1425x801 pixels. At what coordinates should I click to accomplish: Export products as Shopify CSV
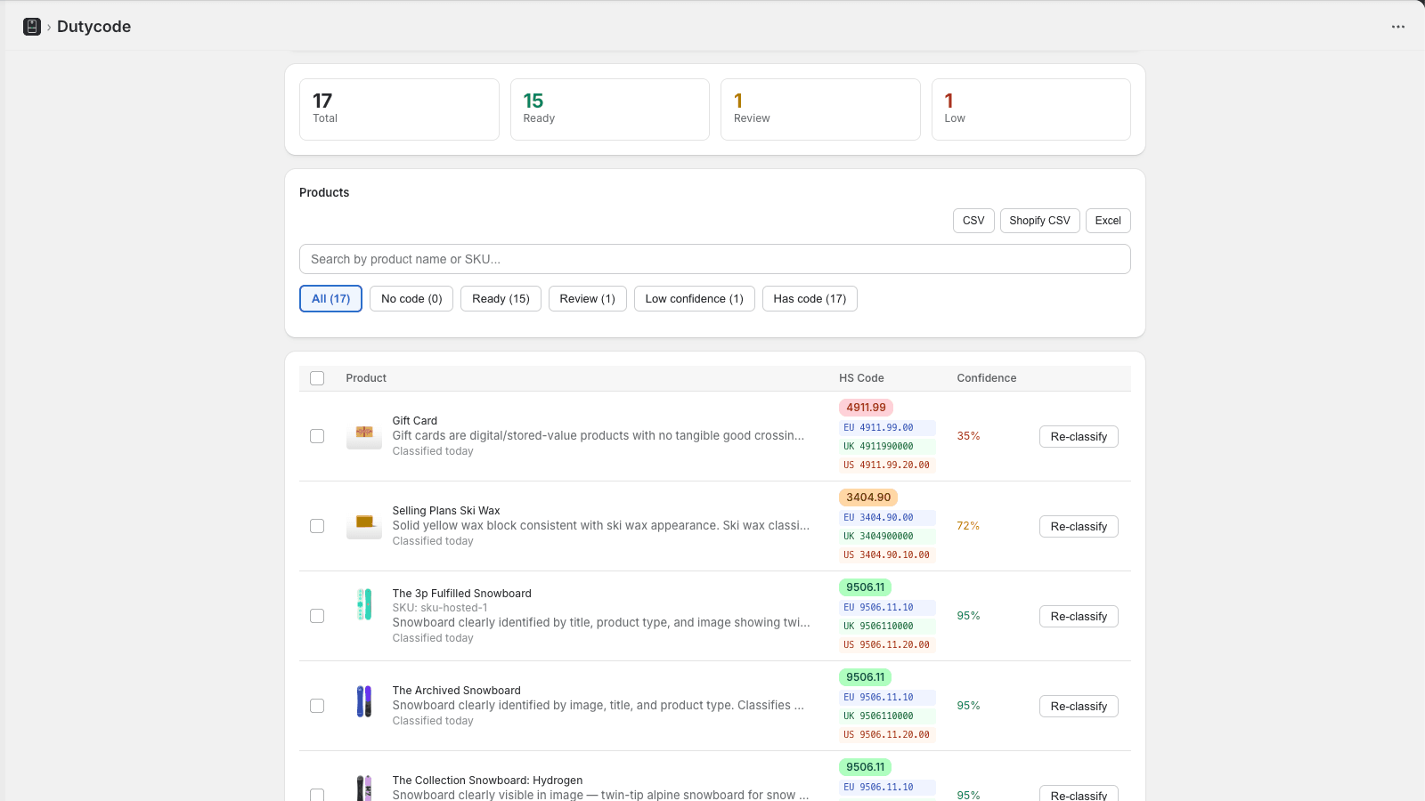pos(1040,221)
